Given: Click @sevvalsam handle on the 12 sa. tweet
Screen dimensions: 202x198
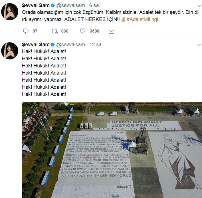Looking at the screenshot, I should click(70, 45).
